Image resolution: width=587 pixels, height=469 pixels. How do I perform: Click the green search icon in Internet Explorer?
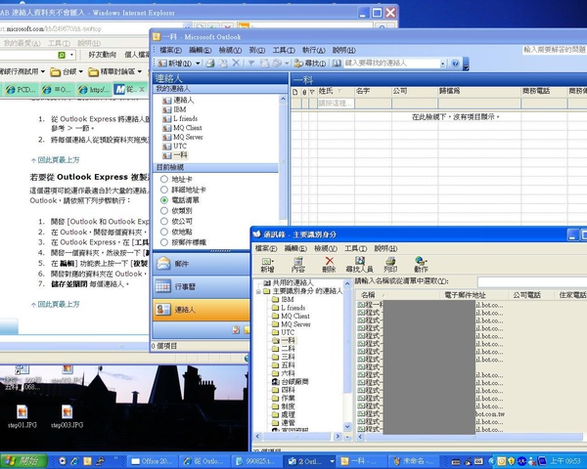62,55
